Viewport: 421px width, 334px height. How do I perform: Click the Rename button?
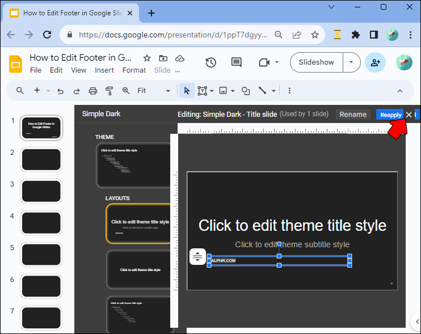(x=353, y=115)
